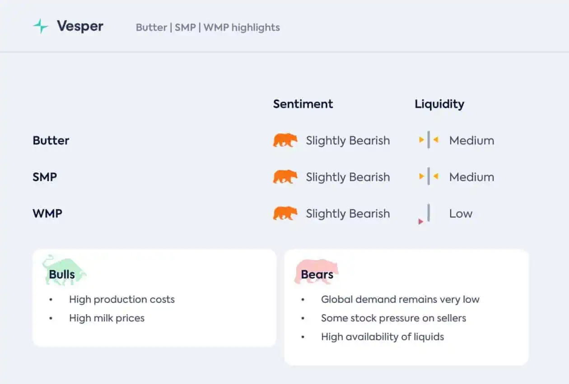Click the Vesper star logo icon

click(x=41, y=26)
